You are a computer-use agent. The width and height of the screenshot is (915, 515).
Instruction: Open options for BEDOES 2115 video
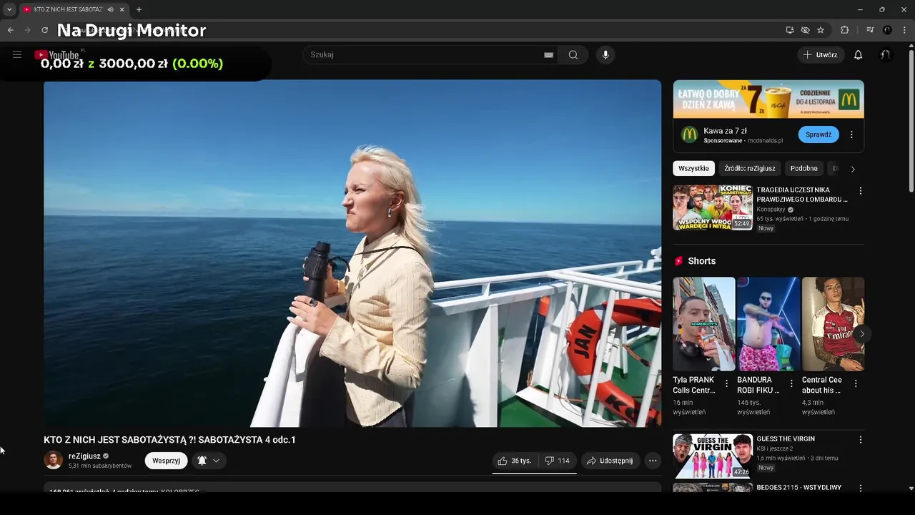861,488
